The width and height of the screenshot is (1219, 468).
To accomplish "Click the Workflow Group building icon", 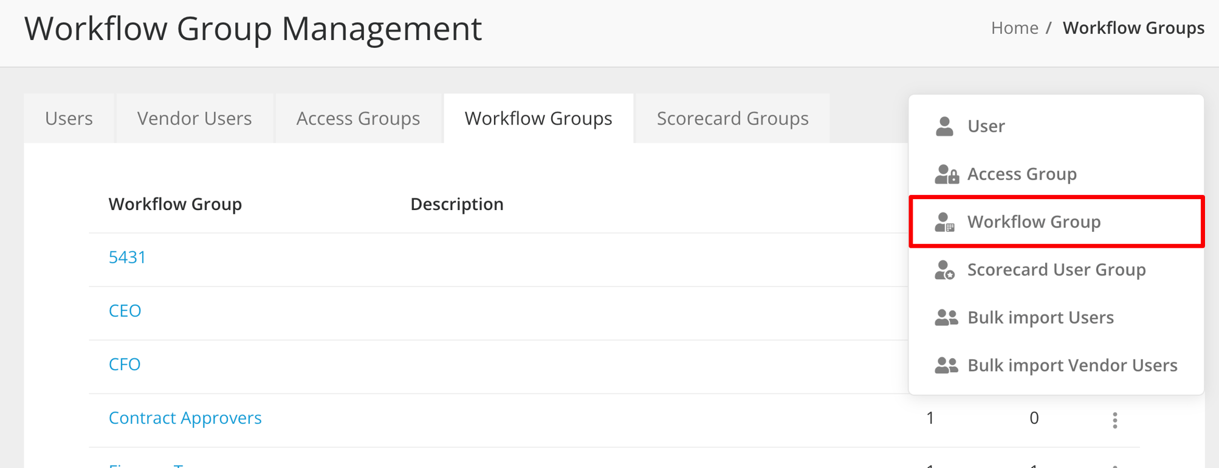I will pyautogui.click(x=946, y=222).
